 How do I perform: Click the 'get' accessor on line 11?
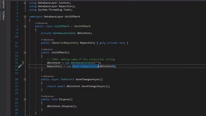(x=102, y=43)
